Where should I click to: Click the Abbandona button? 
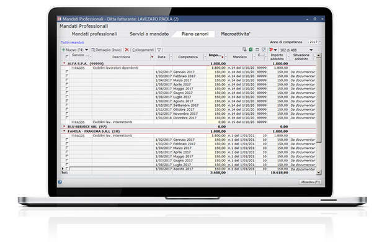click(x=310, y=182)
